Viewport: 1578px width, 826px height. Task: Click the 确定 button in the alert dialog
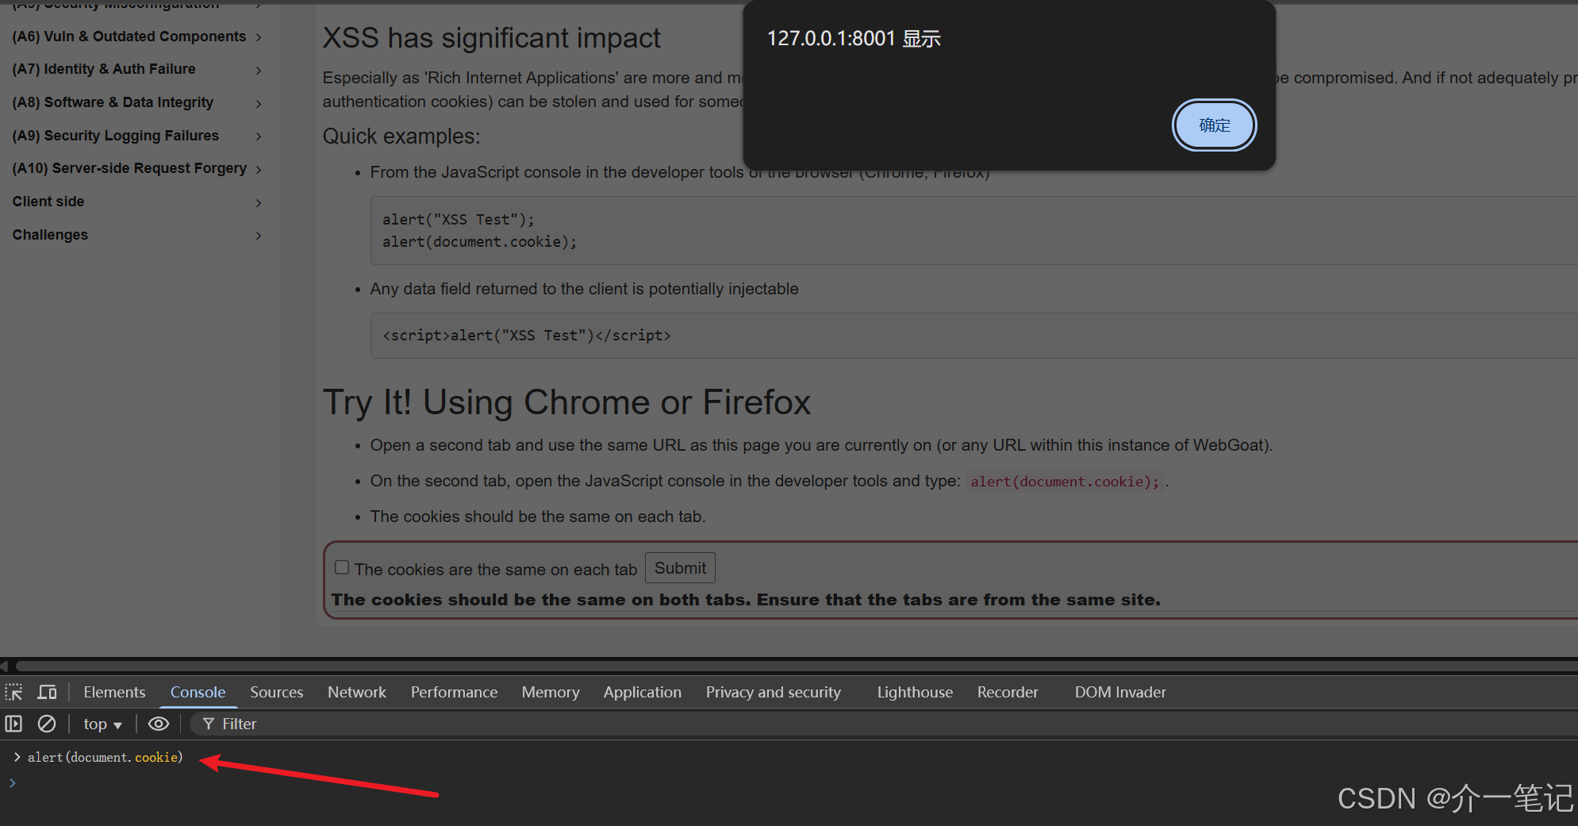click(1214, 125)
